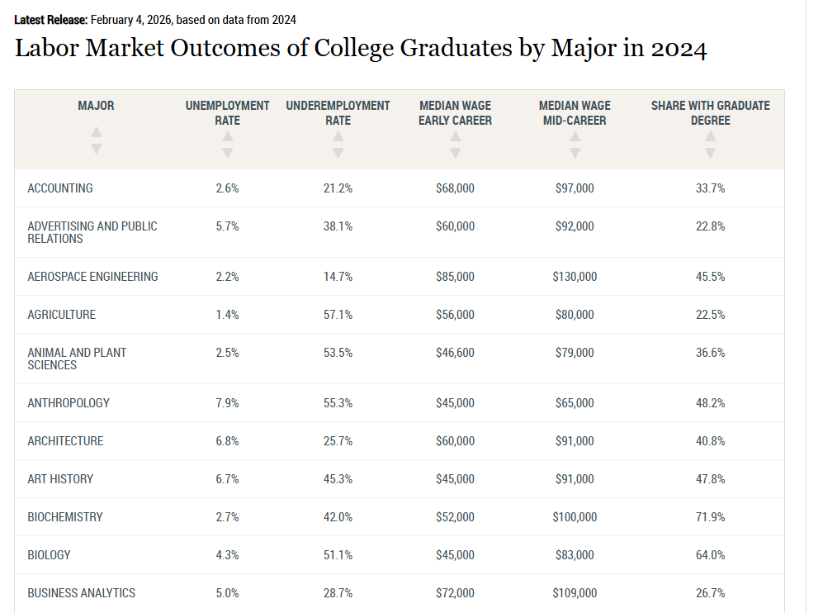823x613 pixels.
Task: Sort Median Wage Mid-Career descending arrow
Action: click(x=575, y=153)
